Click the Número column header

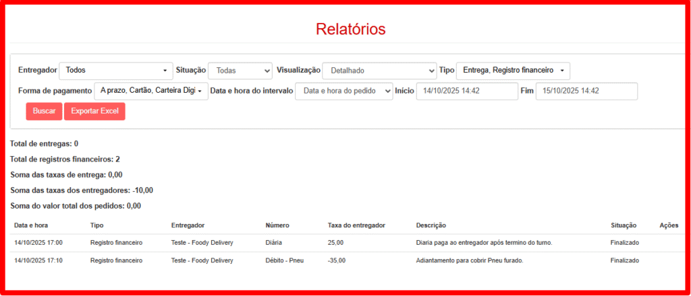[x=277, y=225]
